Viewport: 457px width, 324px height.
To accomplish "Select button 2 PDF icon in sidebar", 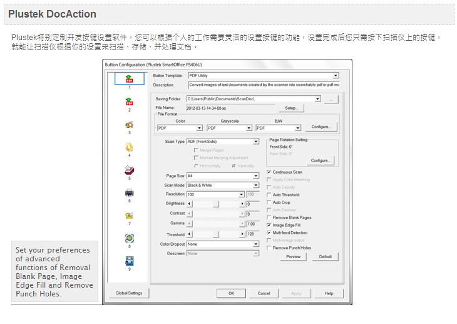I will click(130, 102).
